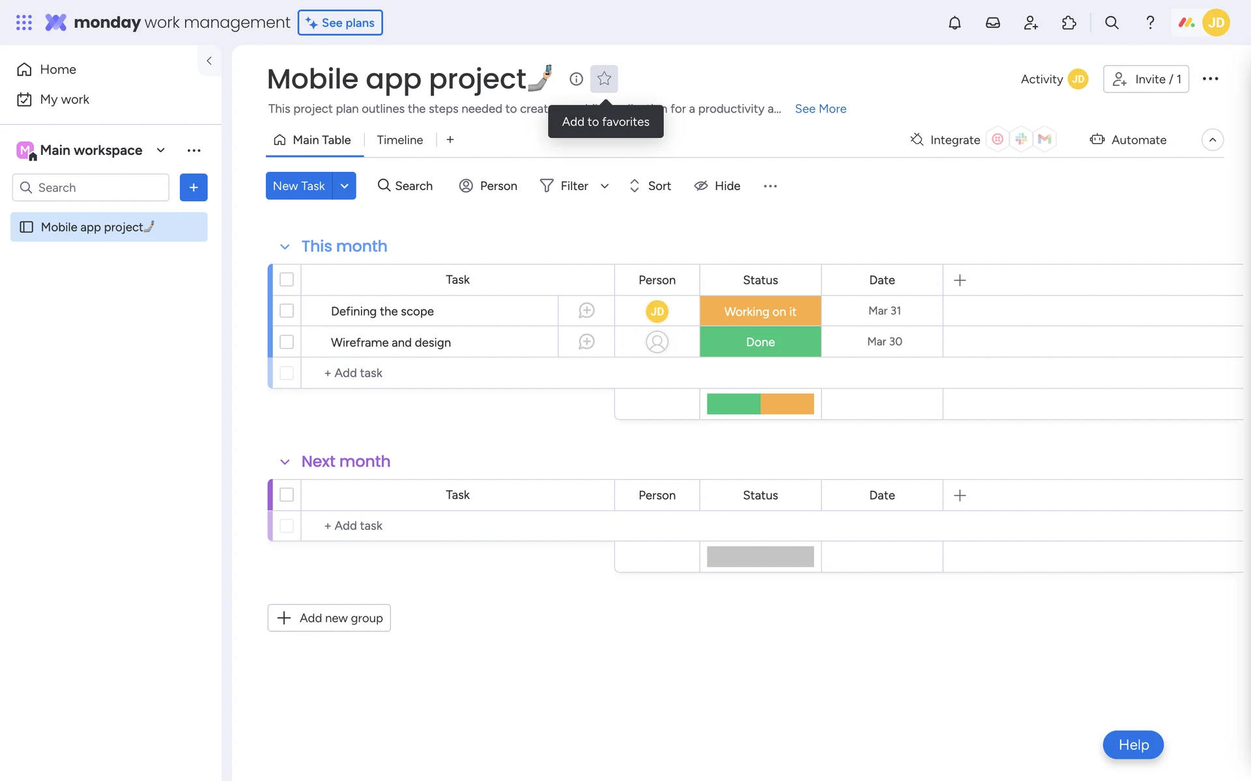Check the Defining the scope checkbox
The image size is (1251, 781).
pyautogui.click(x=287, y=311)
